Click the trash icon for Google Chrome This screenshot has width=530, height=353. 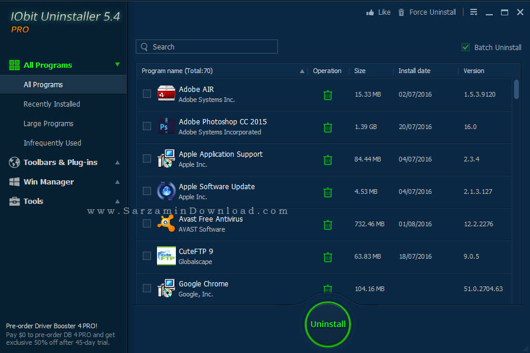click(328, 289)
